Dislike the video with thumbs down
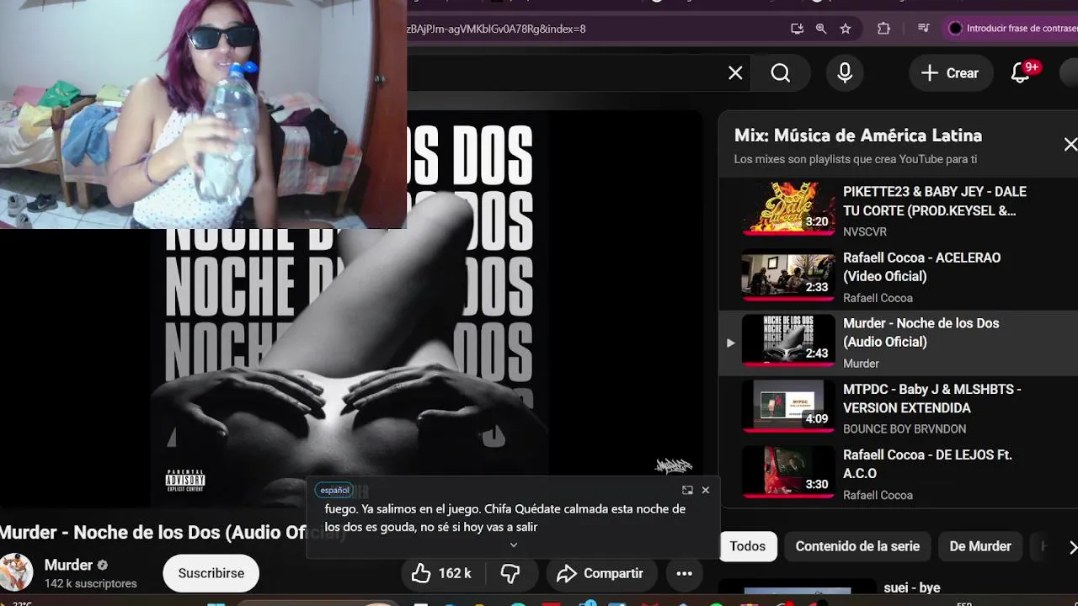Image resolution: width=1078 pixels, height=606 pixels. (x=510, y=573)
